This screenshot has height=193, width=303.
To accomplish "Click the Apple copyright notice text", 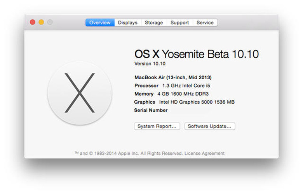I will click(x=129, y=154).
